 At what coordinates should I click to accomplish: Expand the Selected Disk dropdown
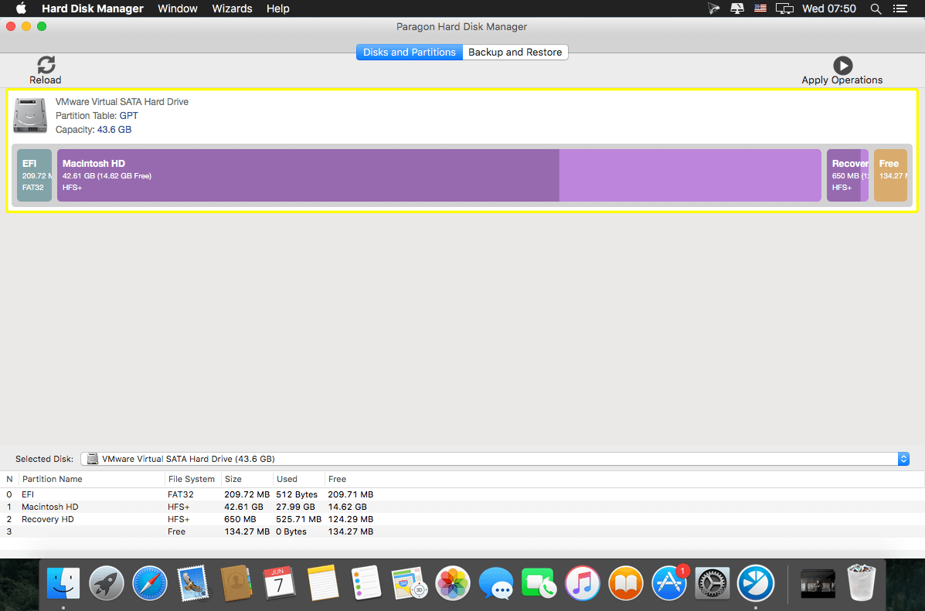click(495, 459)
